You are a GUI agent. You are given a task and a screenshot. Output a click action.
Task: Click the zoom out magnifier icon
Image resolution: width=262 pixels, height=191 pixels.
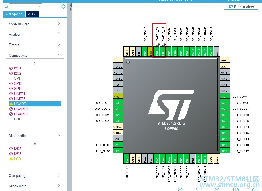[x=217, y=189]
